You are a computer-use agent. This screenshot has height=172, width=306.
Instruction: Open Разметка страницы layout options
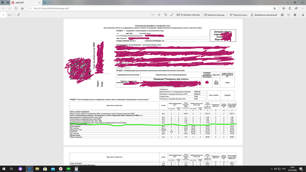point(214,15)
